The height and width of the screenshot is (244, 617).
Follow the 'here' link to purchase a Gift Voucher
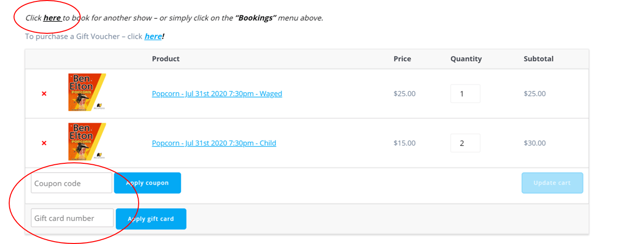click(153, 36)
